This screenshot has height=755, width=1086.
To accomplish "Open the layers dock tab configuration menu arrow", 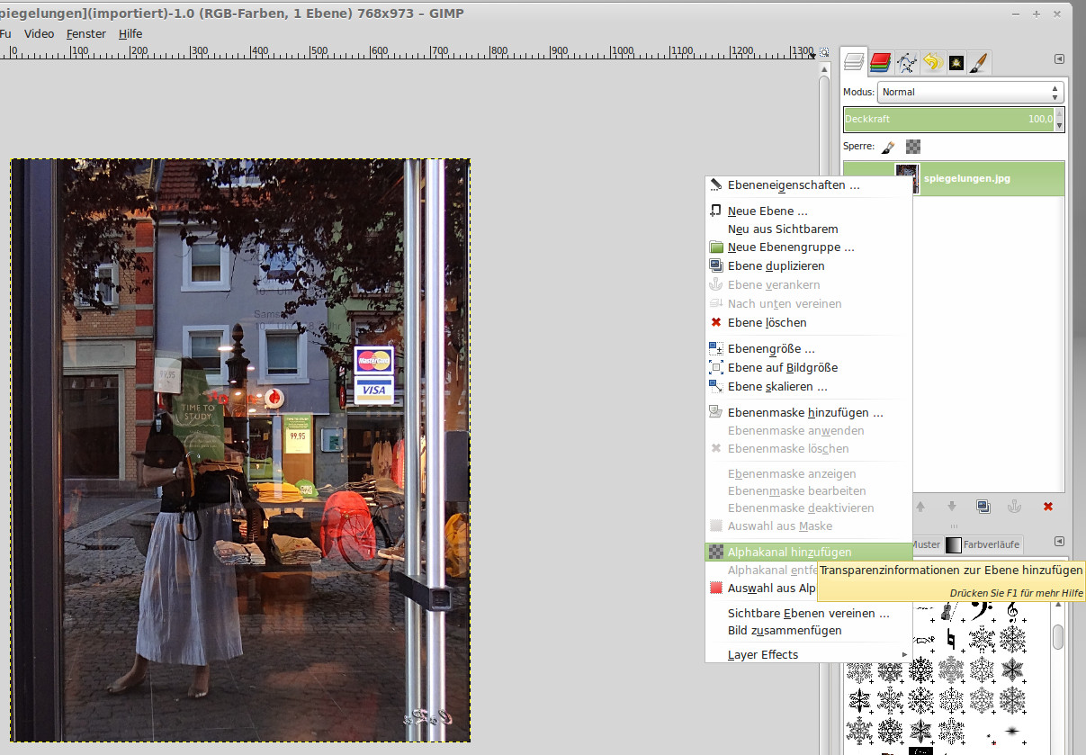I will pyautogui.click(x=1059, y=59).
